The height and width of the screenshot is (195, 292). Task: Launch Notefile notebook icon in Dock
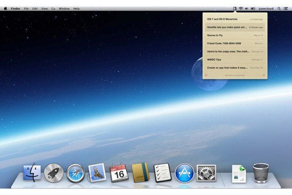[x=140, y=172]
